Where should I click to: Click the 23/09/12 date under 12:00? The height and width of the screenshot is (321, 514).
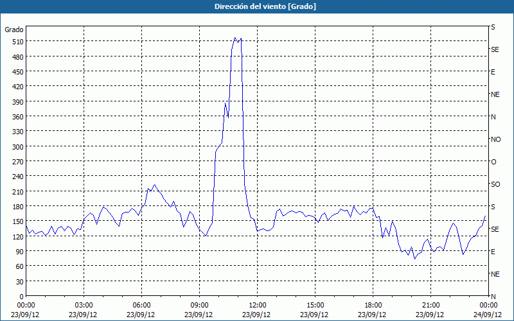point(256,315)
